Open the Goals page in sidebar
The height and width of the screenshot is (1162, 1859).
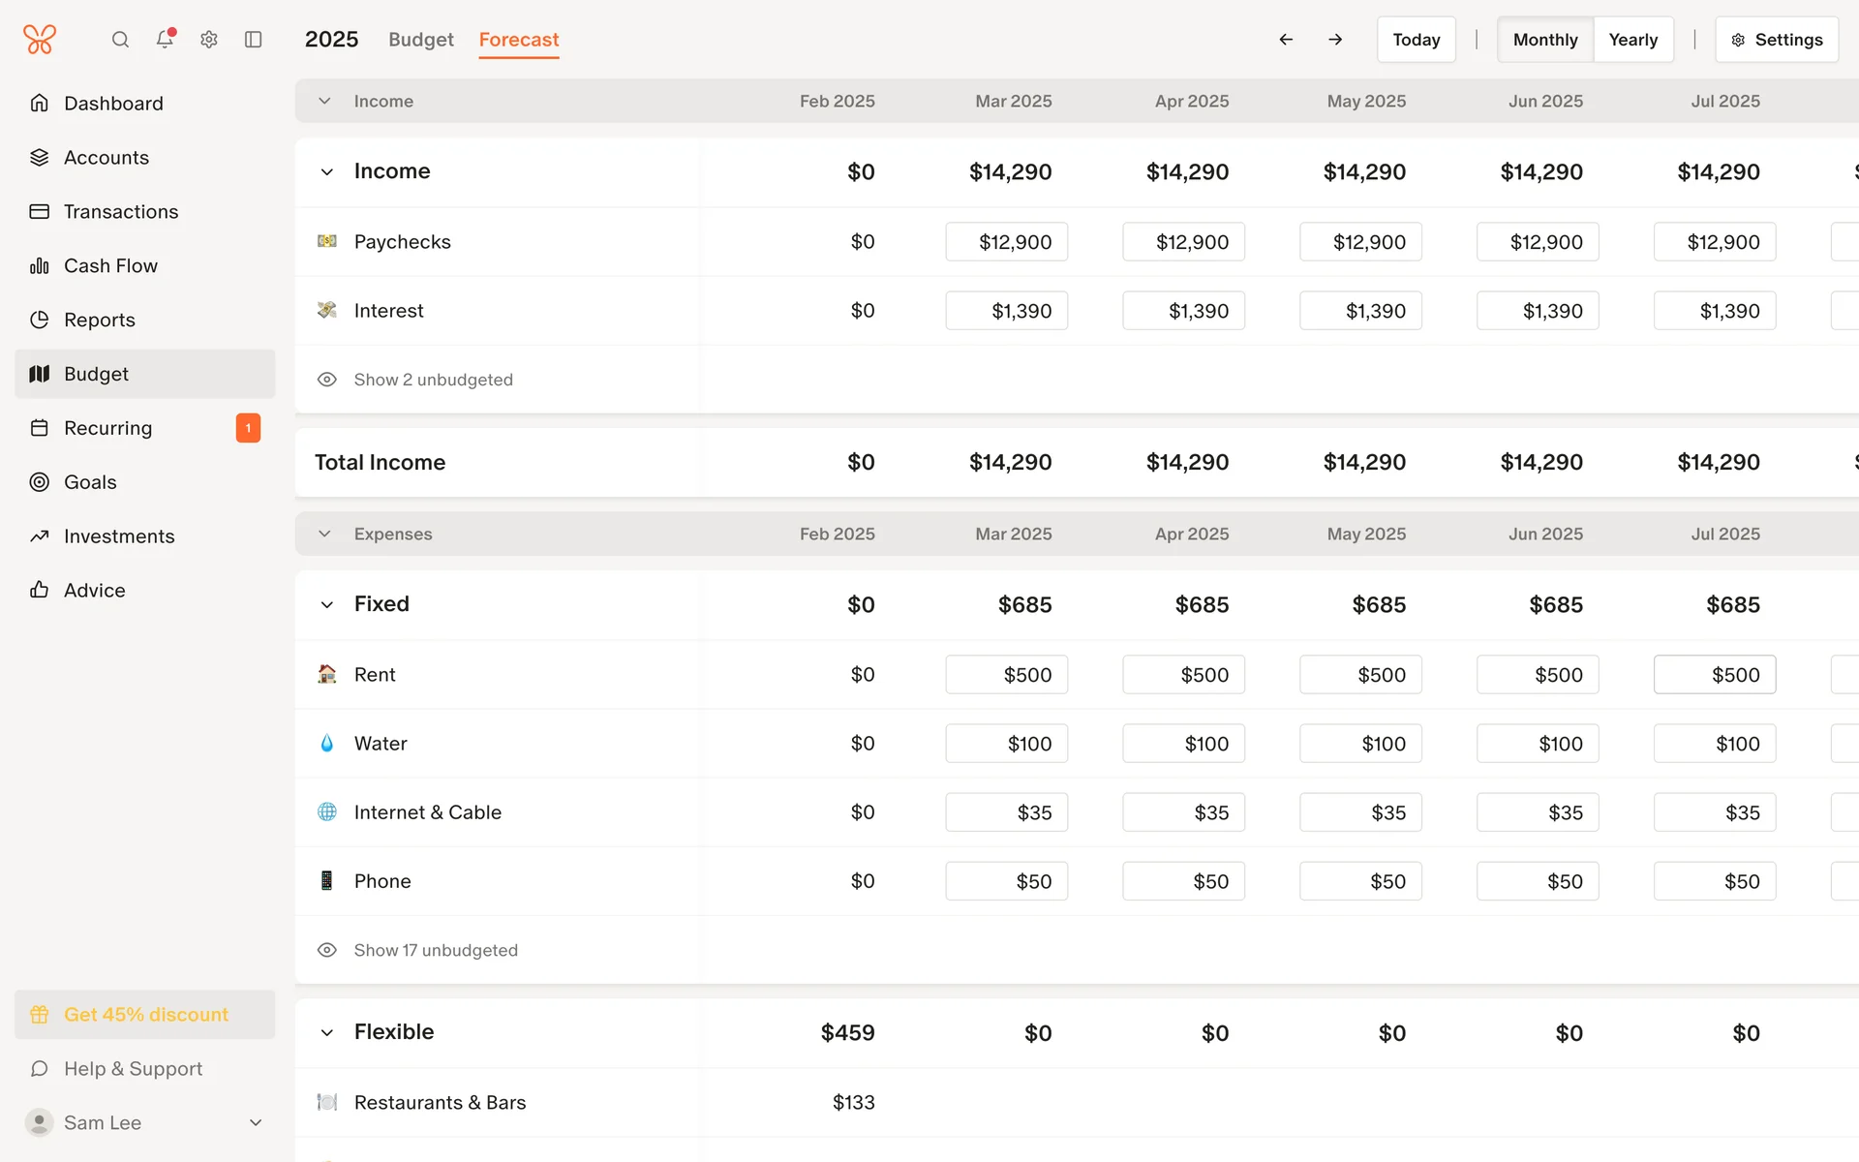pos(90,482)
